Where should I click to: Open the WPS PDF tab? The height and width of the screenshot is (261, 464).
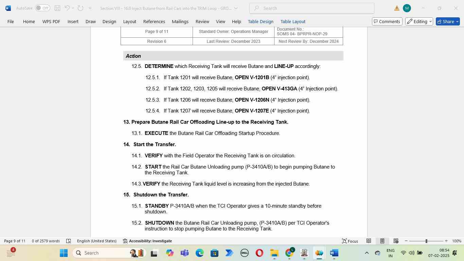(51, 21)
